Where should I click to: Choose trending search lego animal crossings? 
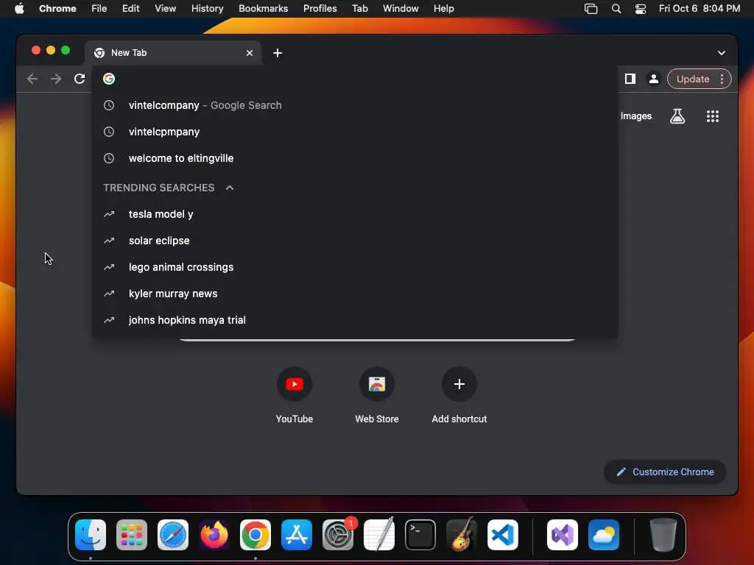coord(355,267)
